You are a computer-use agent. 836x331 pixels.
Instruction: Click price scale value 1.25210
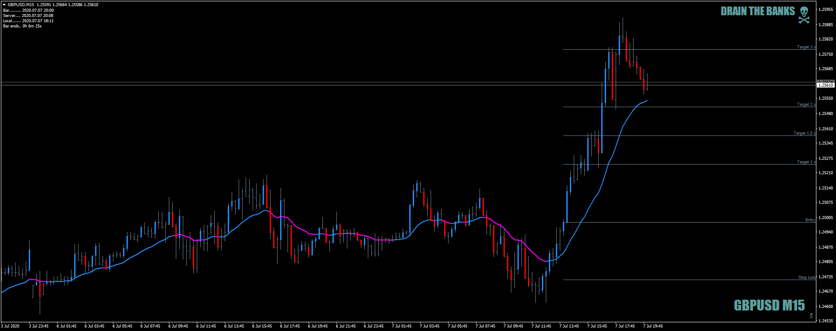coord(826,173)
